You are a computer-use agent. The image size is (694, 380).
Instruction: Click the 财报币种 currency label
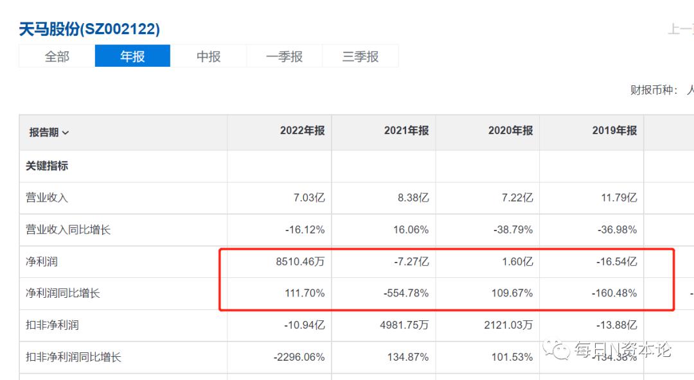(x=654, y=91)
